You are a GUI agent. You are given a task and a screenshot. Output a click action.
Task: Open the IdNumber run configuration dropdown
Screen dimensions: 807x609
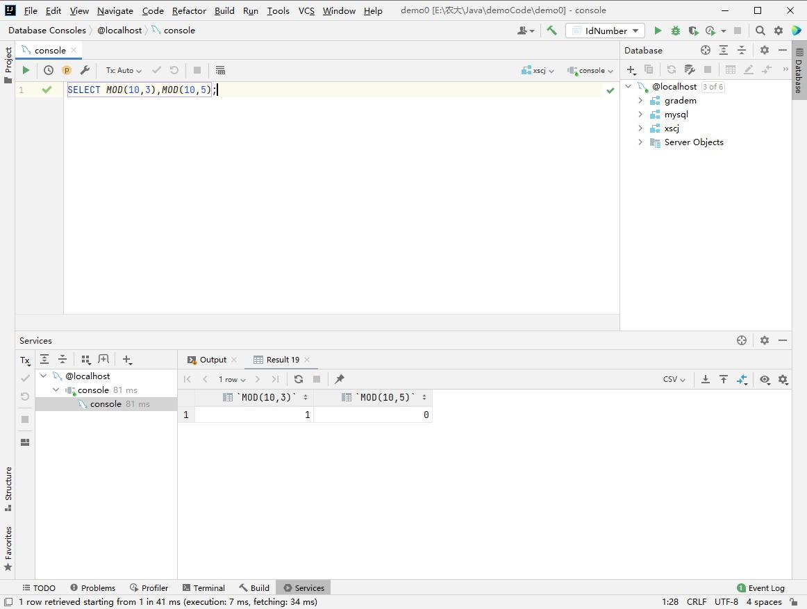(606, 31)
